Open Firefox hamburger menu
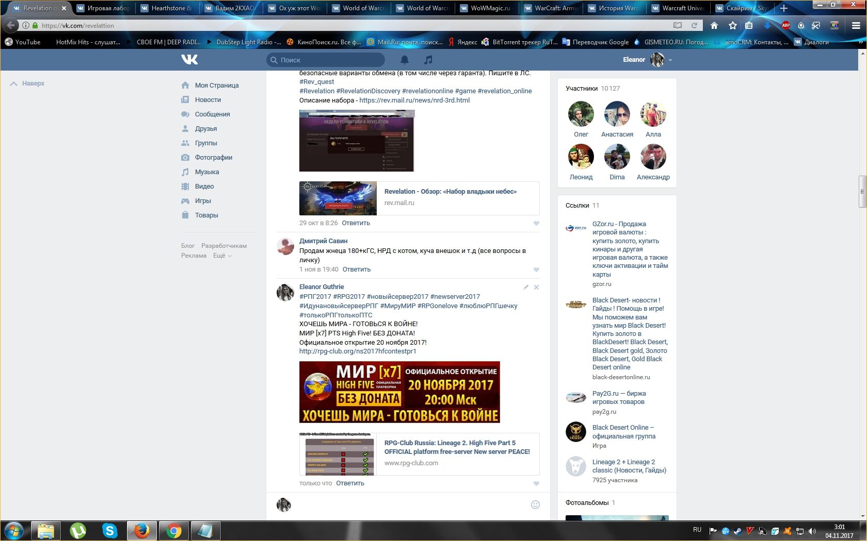Screen dimensions: 867x541 (x=856, y=25)
